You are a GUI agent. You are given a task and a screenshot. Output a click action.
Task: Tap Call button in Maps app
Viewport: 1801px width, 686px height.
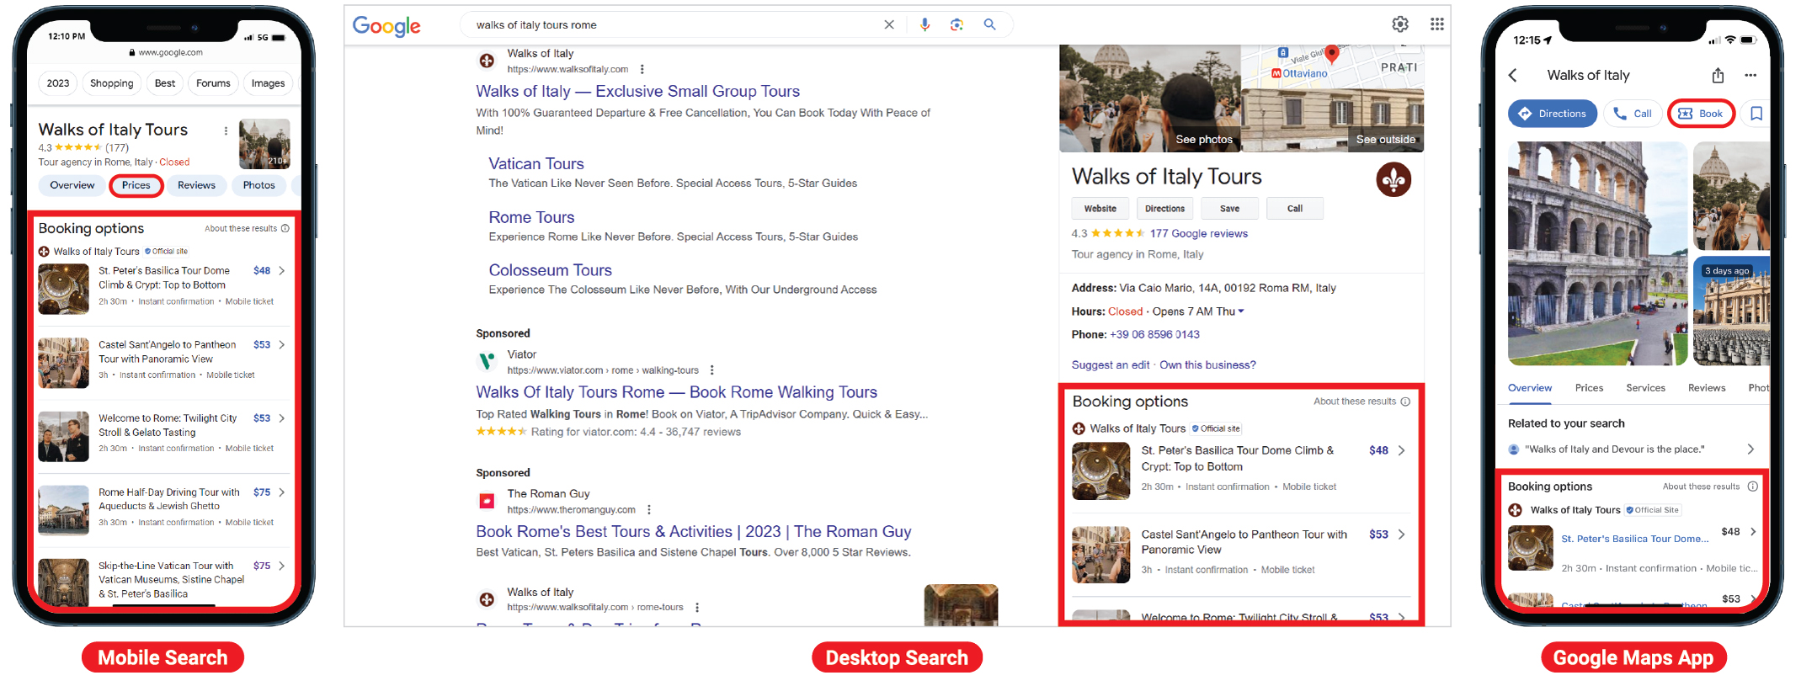coord(1633,114)
